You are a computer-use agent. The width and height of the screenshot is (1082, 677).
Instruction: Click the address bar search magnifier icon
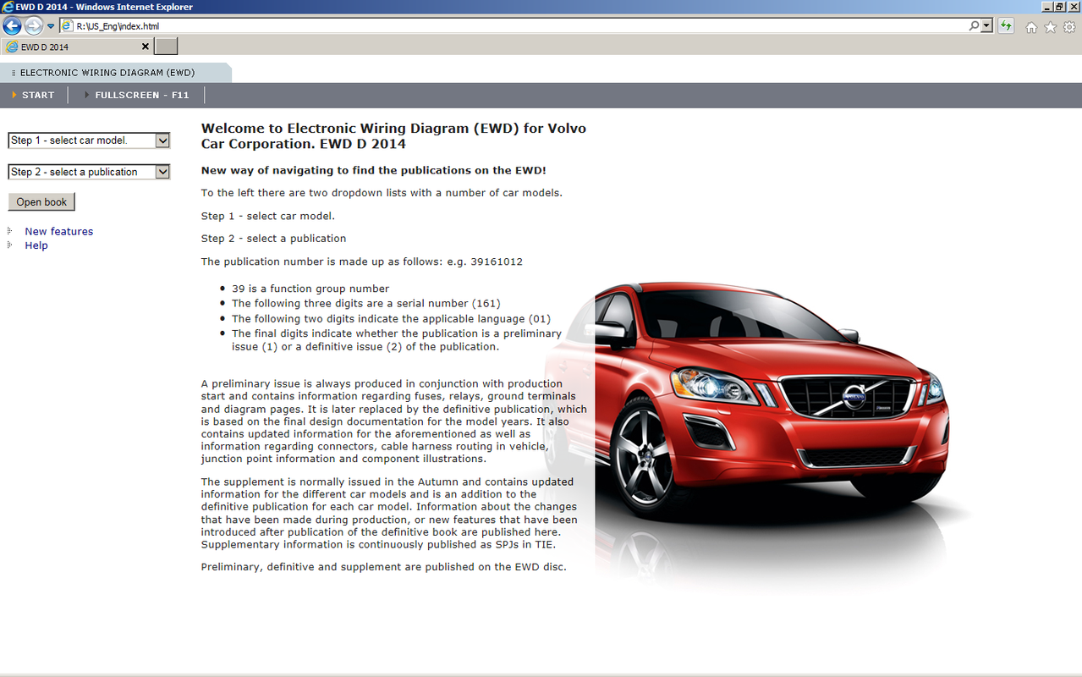coord(975,26)
